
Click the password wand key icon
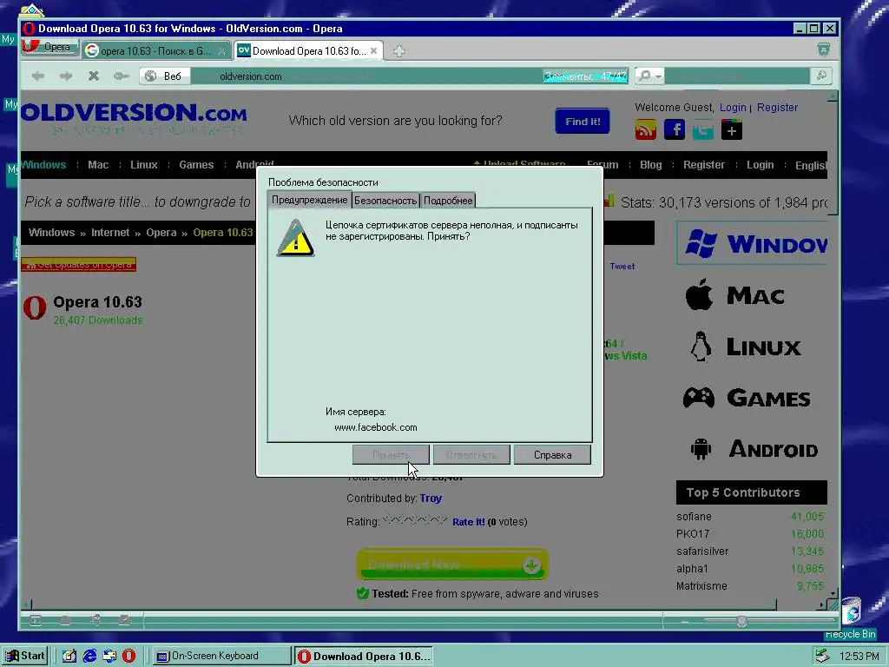[121, 76]
